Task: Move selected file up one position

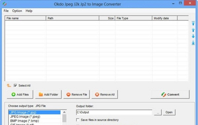Action: [x=193, y=30]
